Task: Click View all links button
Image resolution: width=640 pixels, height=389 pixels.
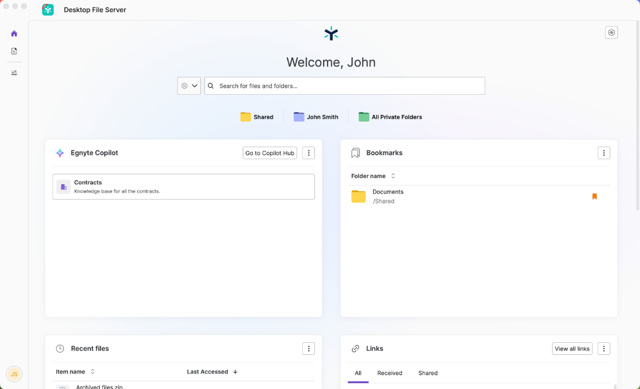Action: pyautogui.click(x=572, y=349)
